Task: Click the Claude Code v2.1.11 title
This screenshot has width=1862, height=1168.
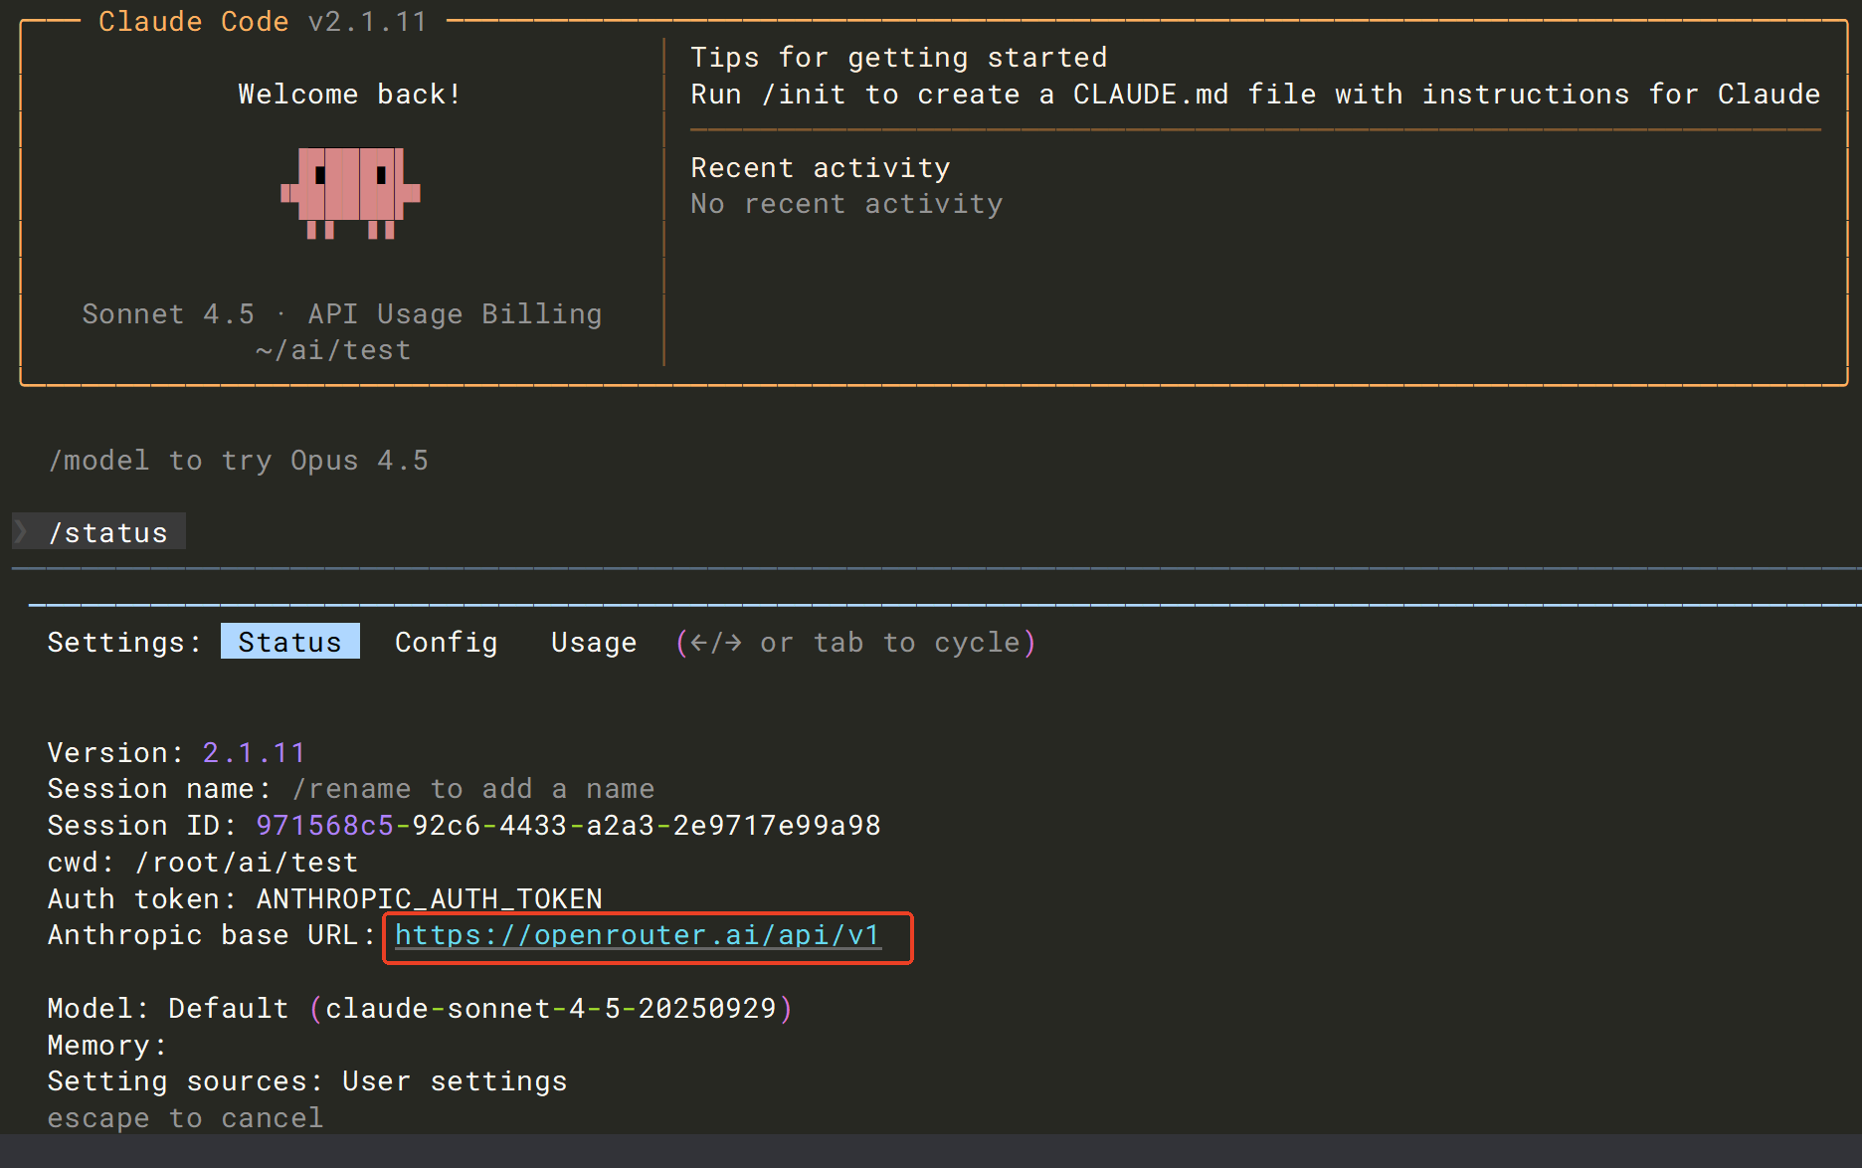Action: tap(263, 22)
